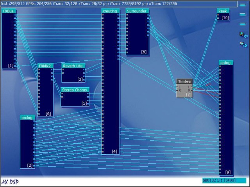This screenshot has width=250, height=187.
Task: Select the prolog module title
Action: (x=27, y=118)
